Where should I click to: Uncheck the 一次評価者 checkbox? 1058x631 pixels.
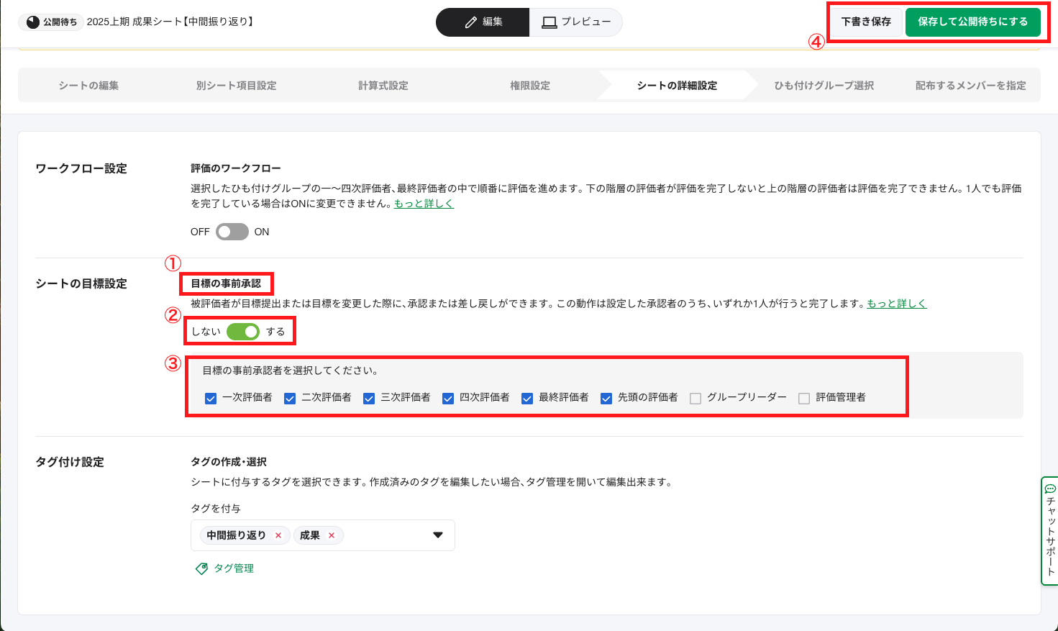[x=211, y=397]
